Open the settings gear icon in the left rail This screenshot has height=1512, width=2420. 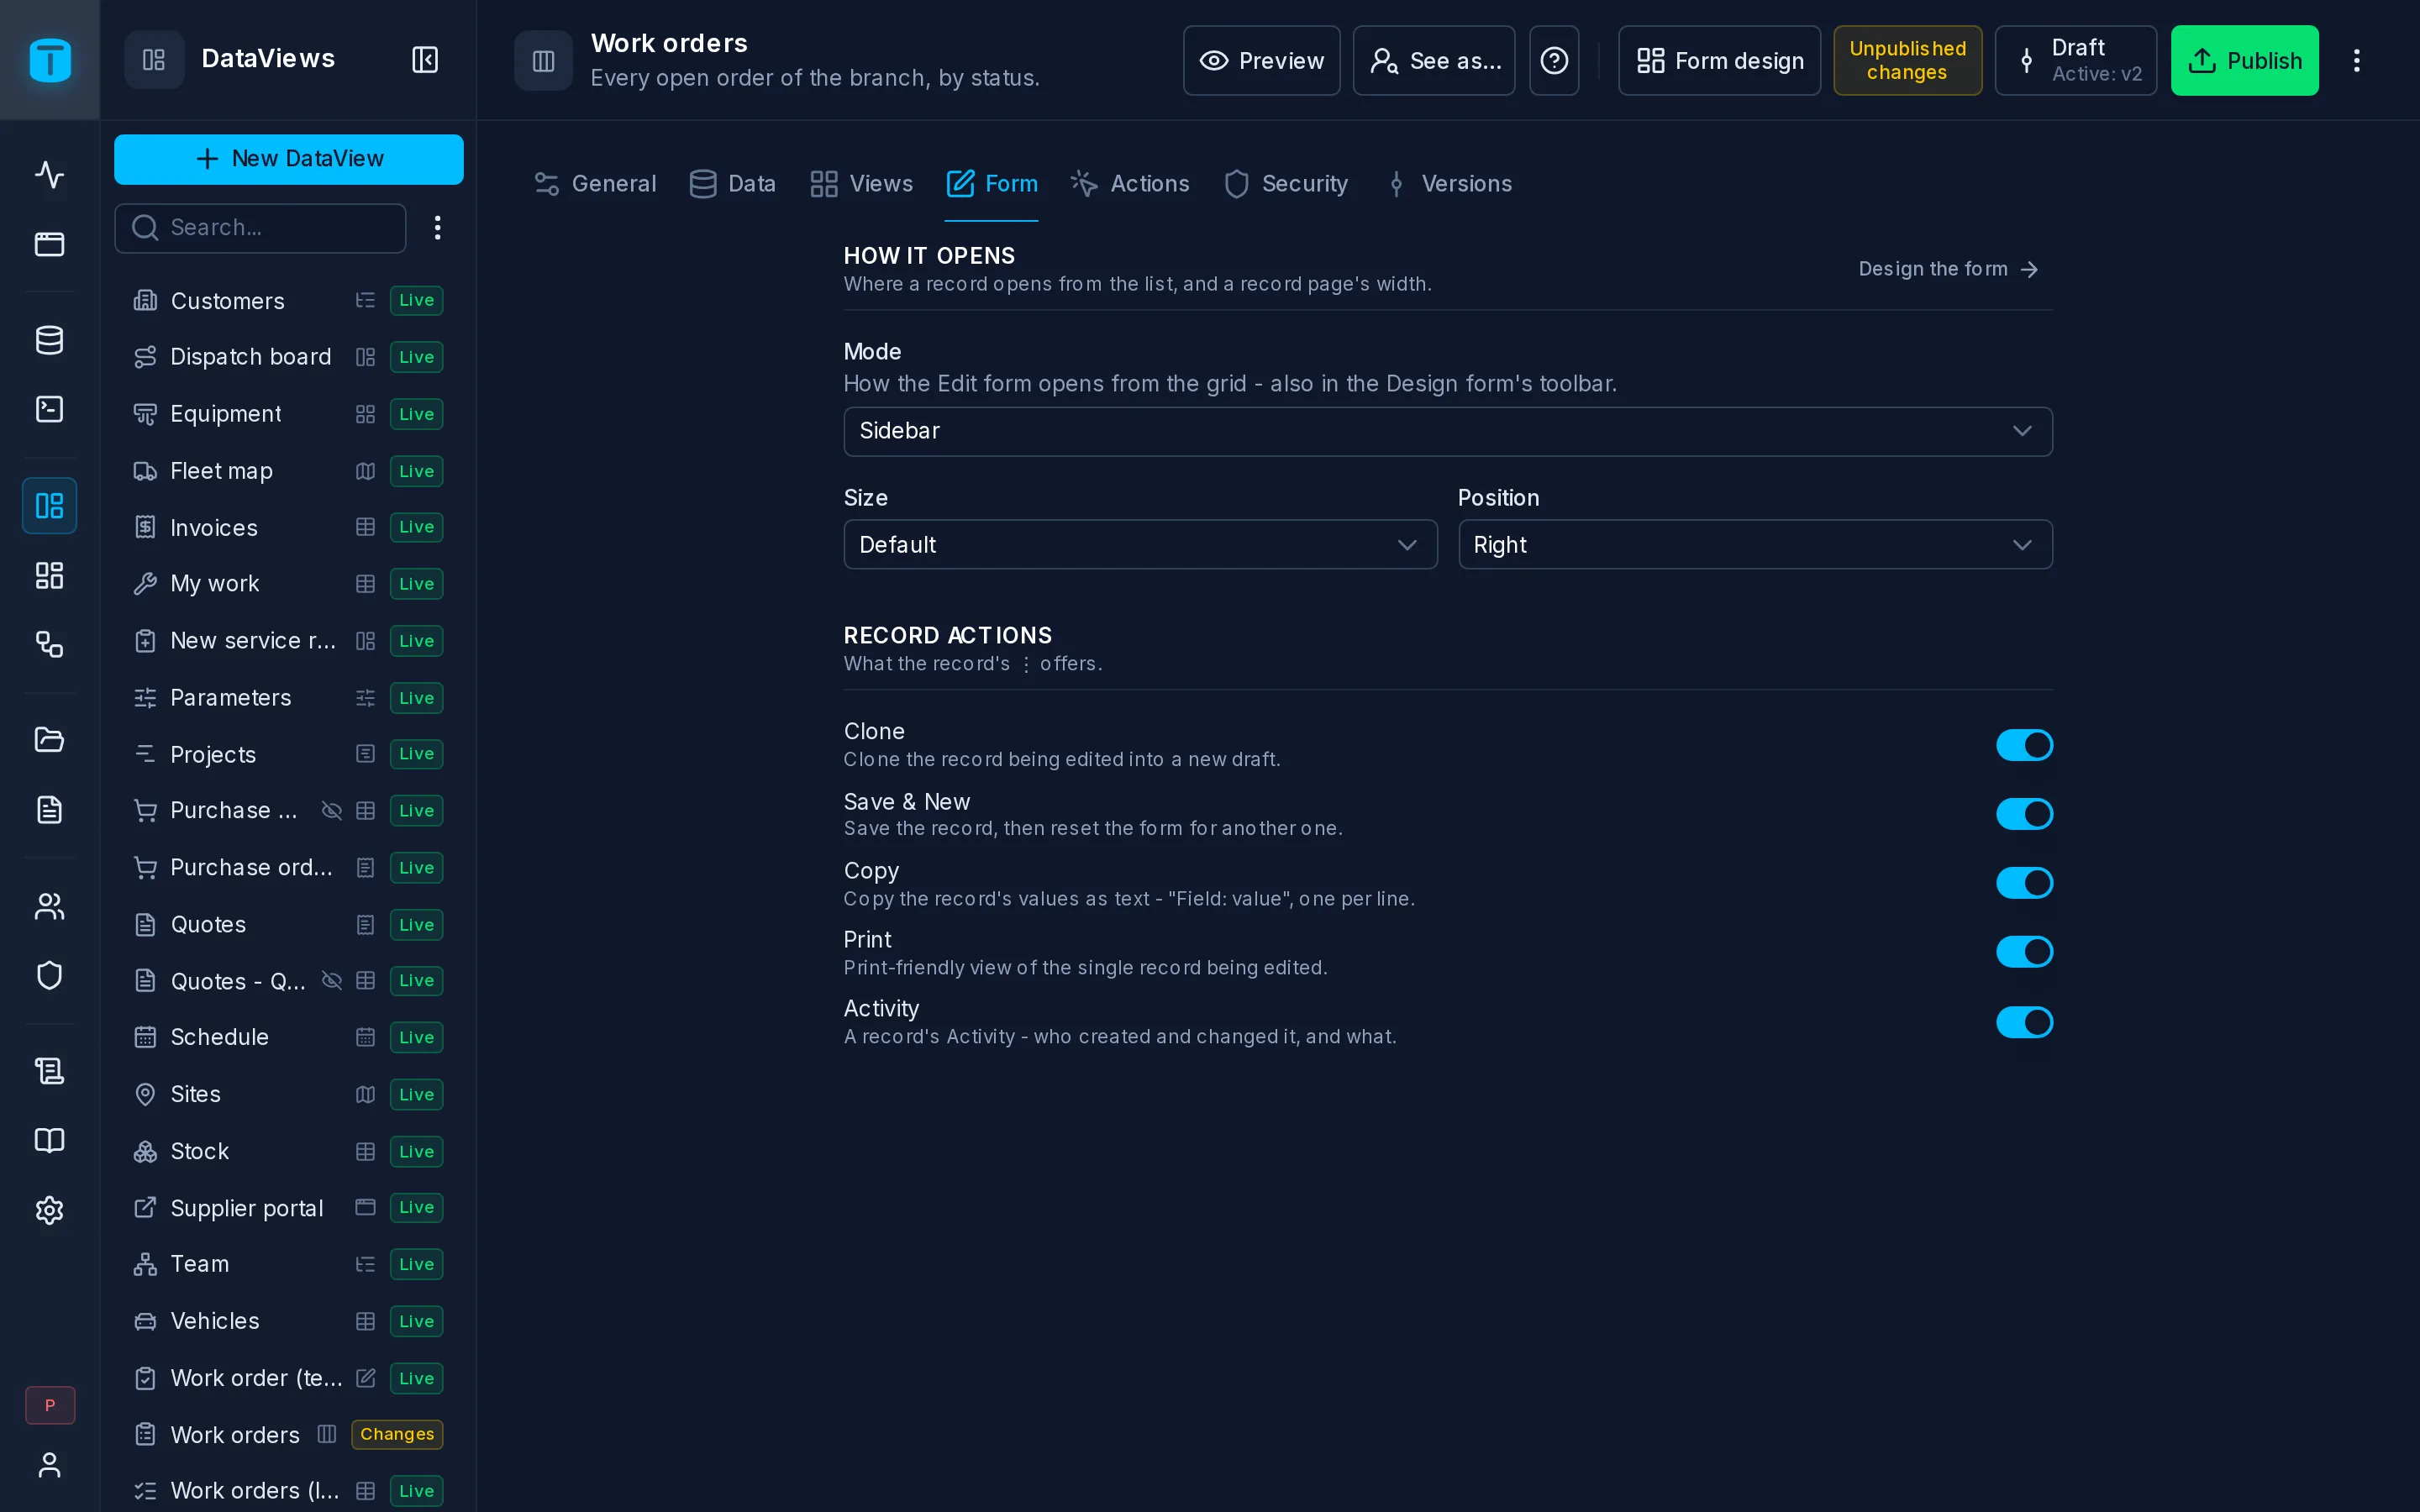pos(49,1210)
